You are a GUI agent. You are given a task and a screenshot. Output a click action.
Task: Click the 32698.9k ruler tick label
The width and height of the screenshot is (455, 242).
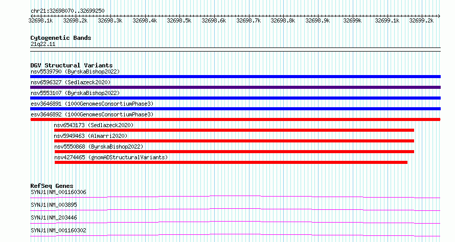318,20
